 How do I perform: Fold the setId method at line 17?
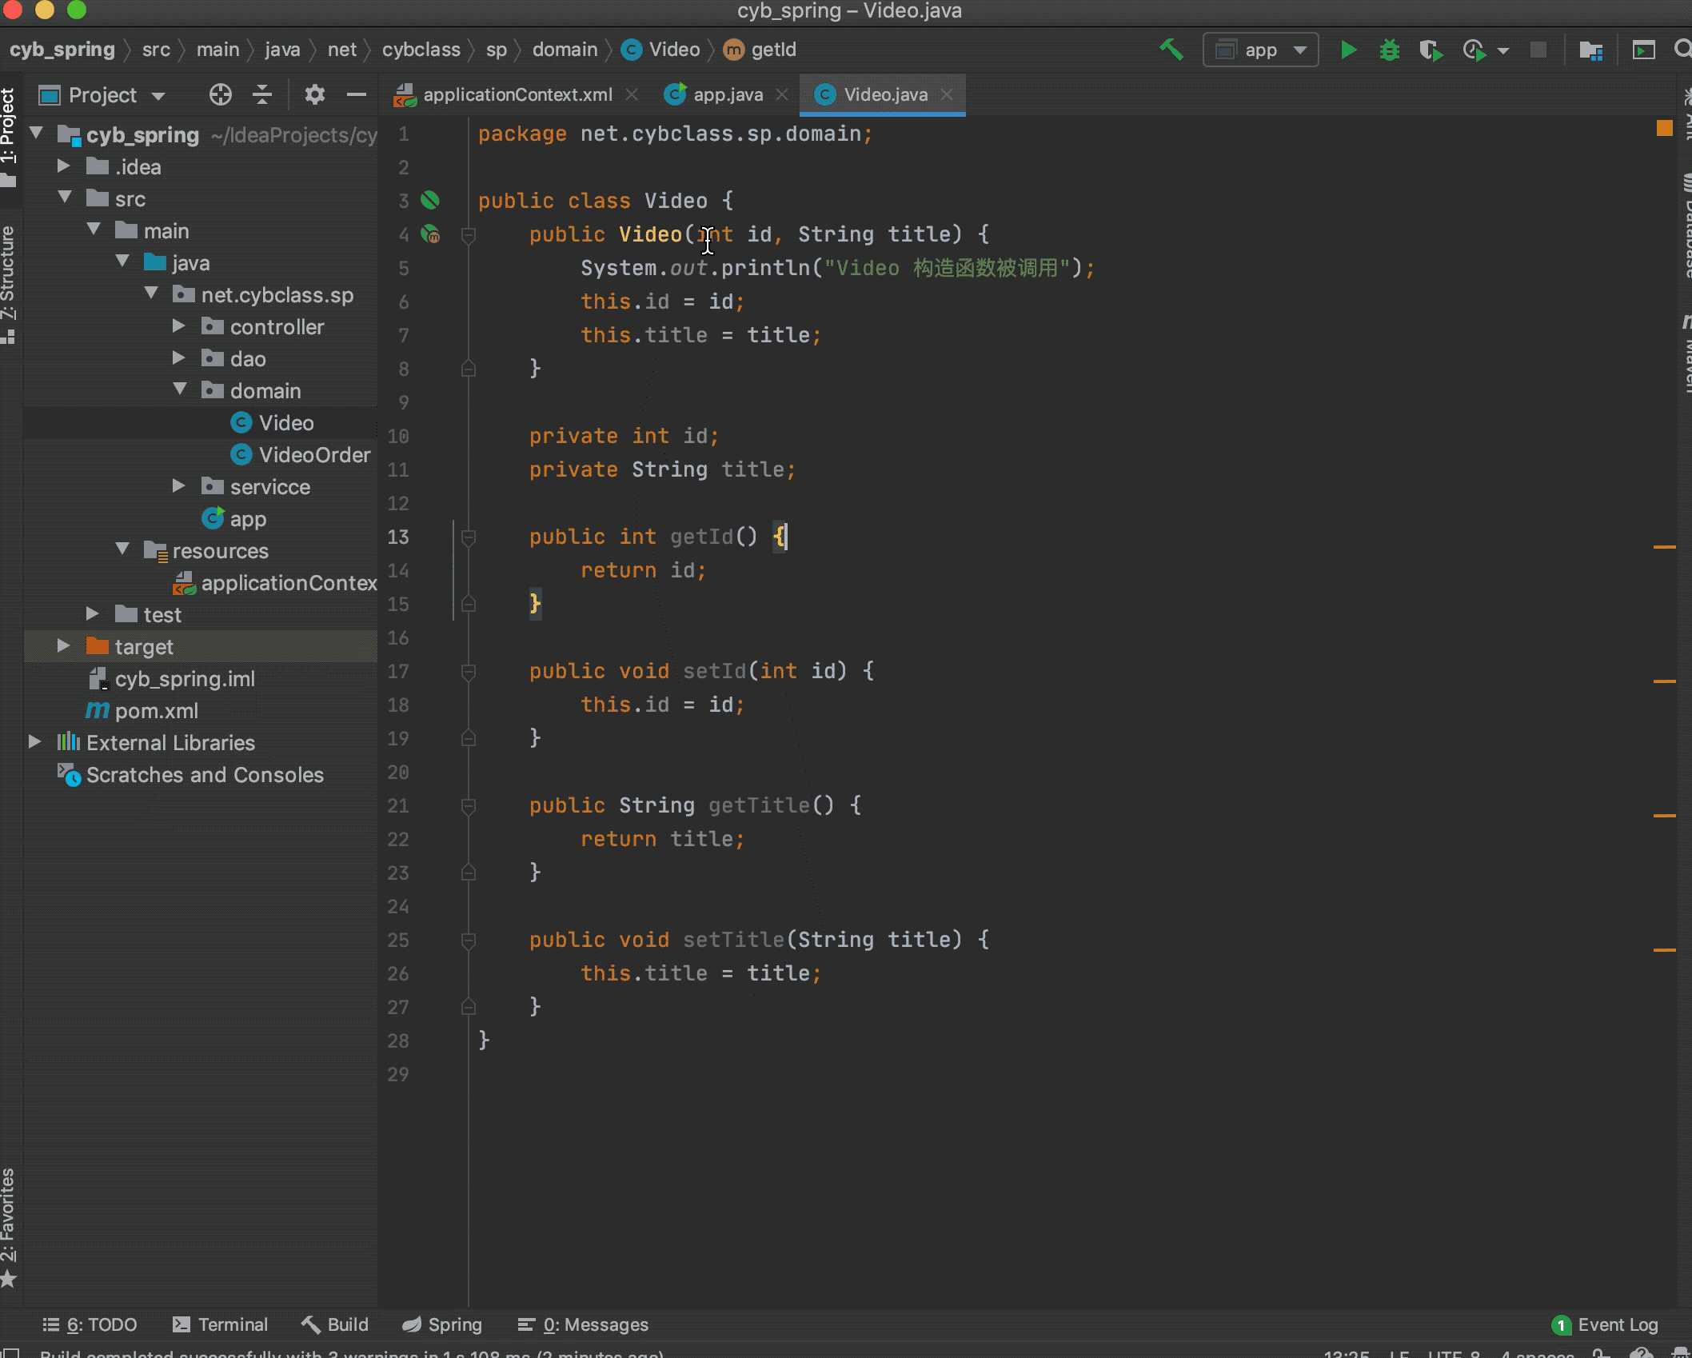[x=469, y=671]
